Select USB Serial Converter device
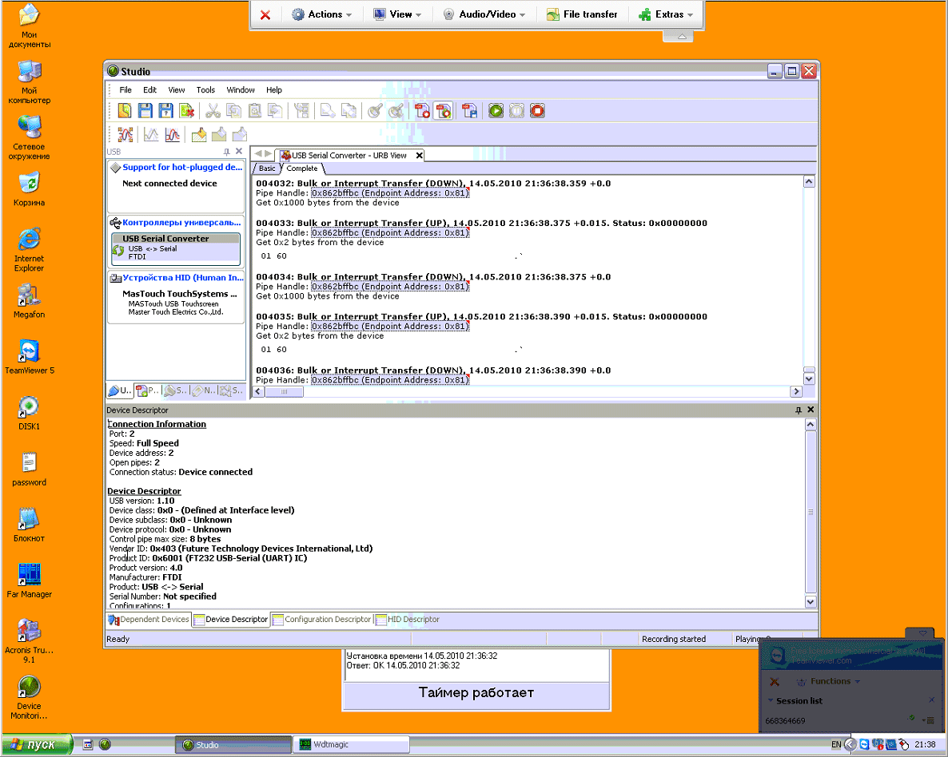The width and height of the screenshot is (948, 757). (x=176, y=248)
